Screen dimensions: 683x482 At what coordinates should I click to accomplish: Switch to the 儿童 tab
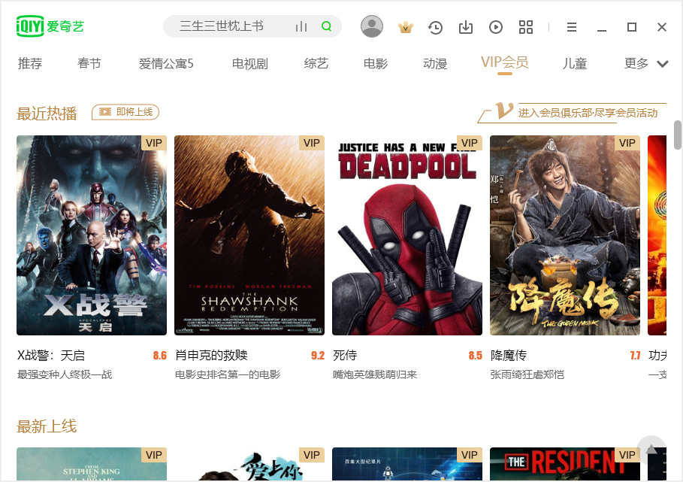pos(575,64)
